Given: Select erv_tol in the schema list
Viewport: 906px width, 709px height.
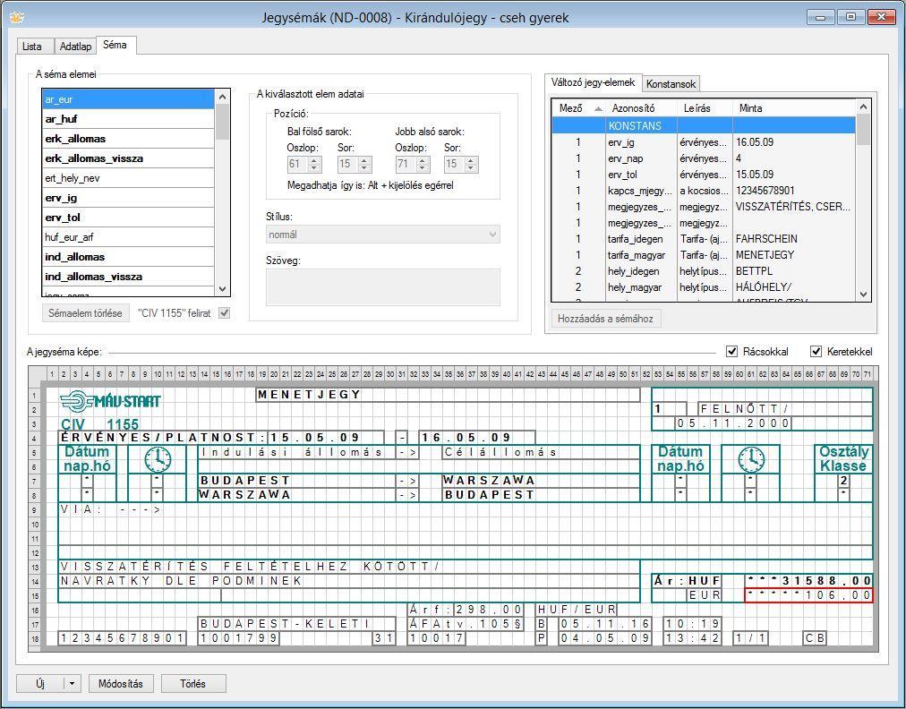Looking at the screenshot, I should coord(128,218).
